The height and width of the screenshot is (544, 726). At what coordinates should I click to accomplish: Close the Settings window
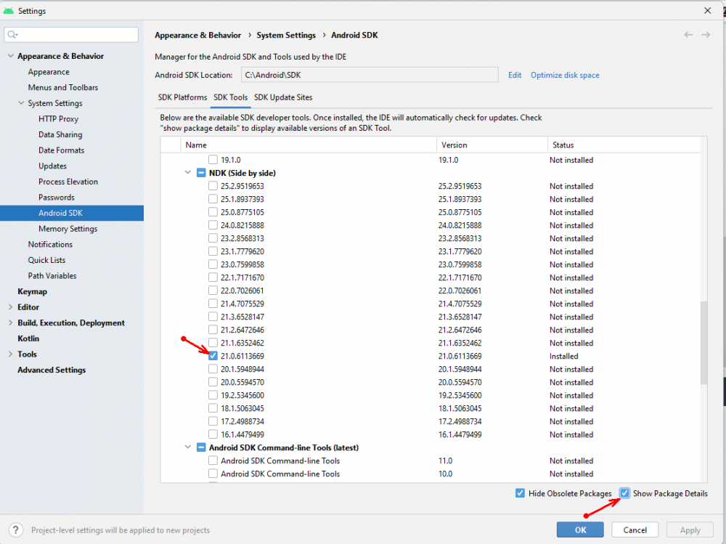707,10
